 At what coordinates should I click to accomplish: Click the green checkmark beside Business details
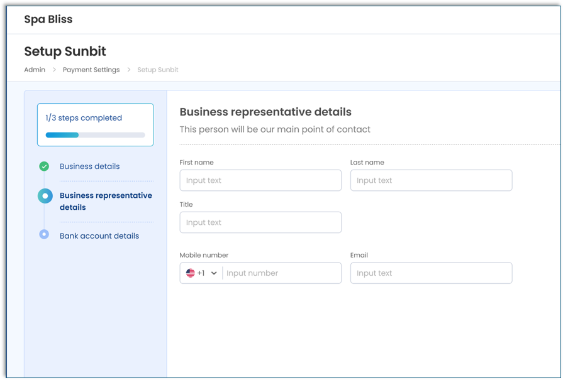coord(44,166)
